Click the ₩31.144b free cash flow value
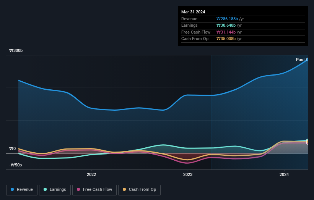This screenshot has height=200, width=314. pos(225,32)
